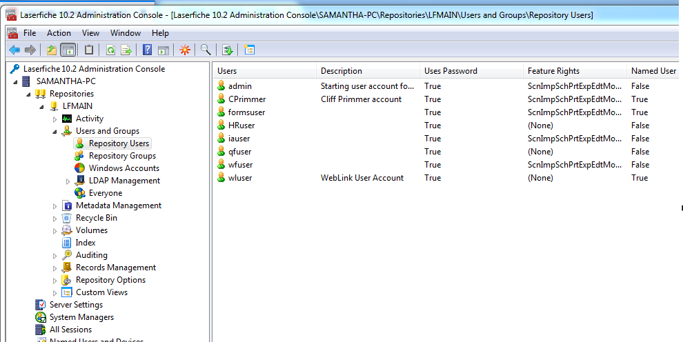Click the Auditing magnifier icon
Viewport: 683px width, 342px height.
(67, 255)
